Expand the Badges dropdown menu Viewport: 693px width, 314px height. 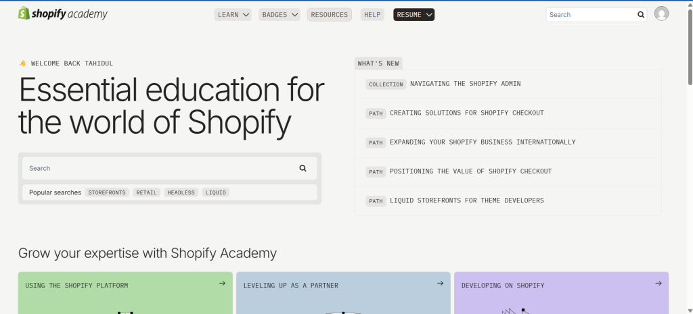279,15
